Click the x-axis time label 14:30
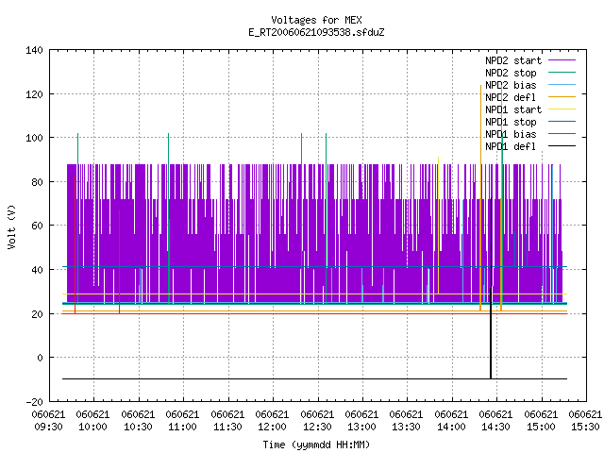This screenshot has height=453, width=604. pos(495,428)
